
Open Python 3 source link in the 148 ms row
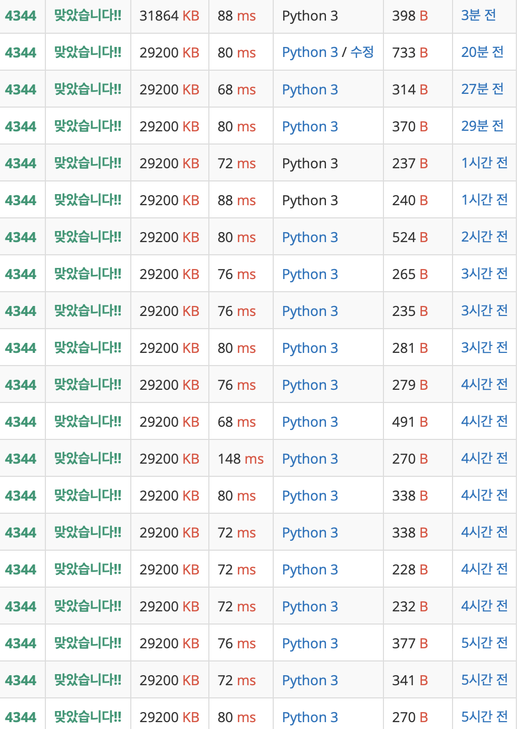[310, 459]
